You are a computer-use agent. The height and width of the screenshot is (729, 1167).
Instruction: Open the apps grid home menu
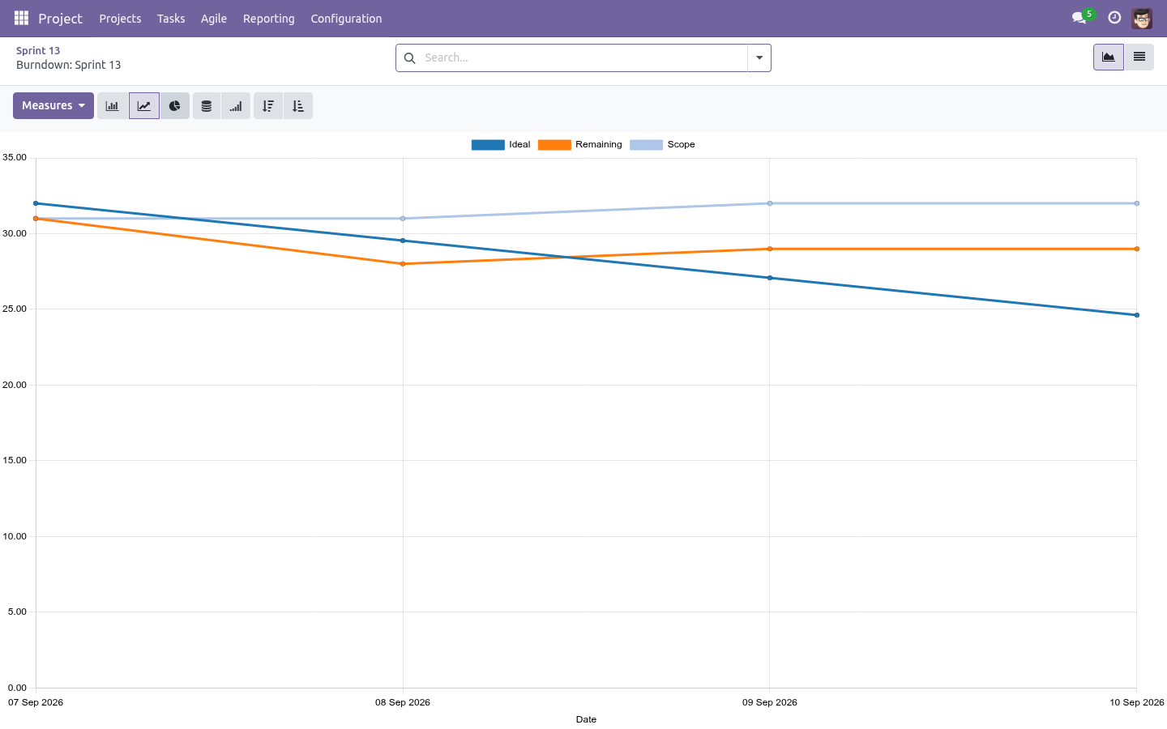[x=21, y=18]
